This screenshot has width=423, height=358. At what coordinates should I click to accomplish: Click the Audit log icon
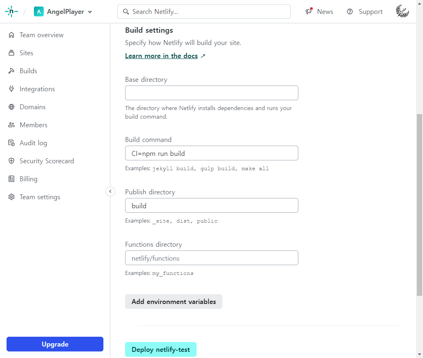tap(11, 143)
